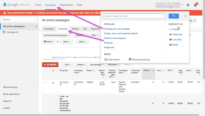Click the Video call camera icon
Viewport: 205px width, 116px height.
pyautogui.click(x=170, y=34)
